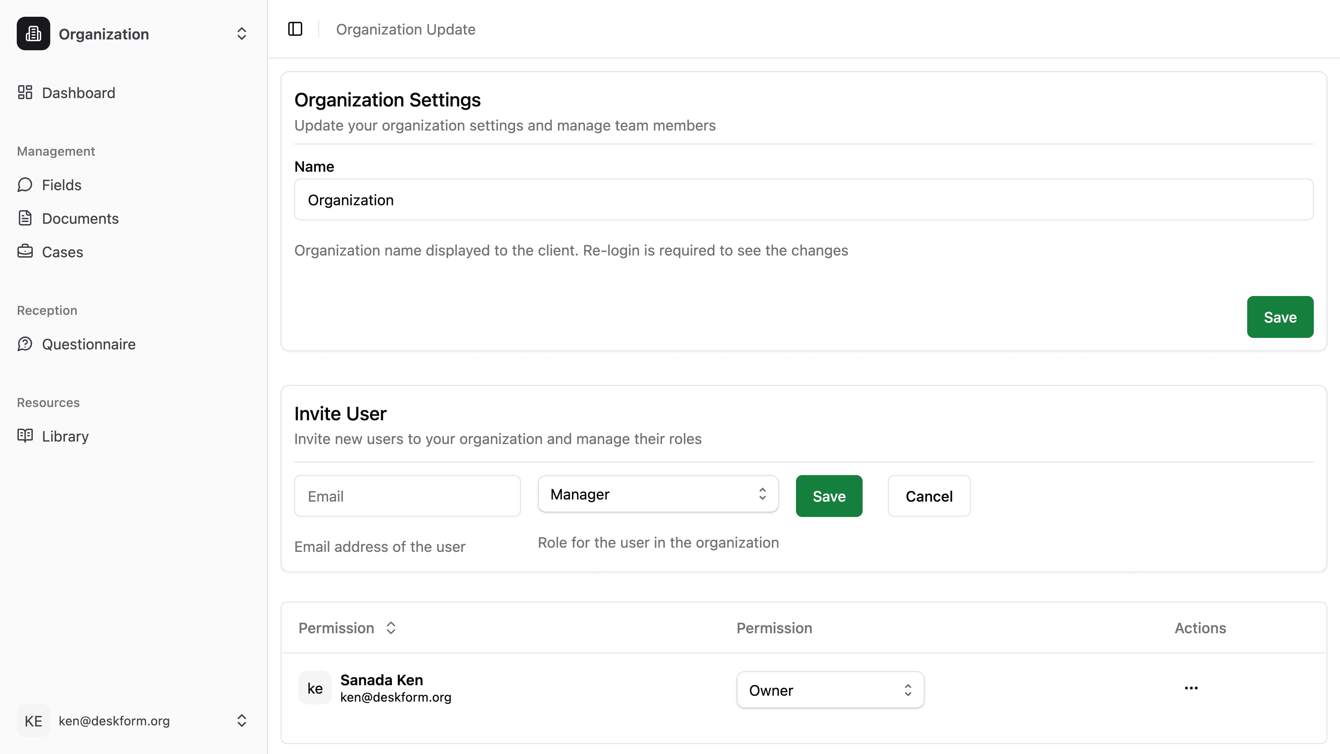Open the Manager role dropdown
Viewport: 1340px width, 754px height.
click(657, 494)
